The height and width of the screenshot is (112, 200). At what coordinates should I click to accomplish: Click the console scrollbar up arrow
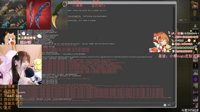[x=174, y=6]
